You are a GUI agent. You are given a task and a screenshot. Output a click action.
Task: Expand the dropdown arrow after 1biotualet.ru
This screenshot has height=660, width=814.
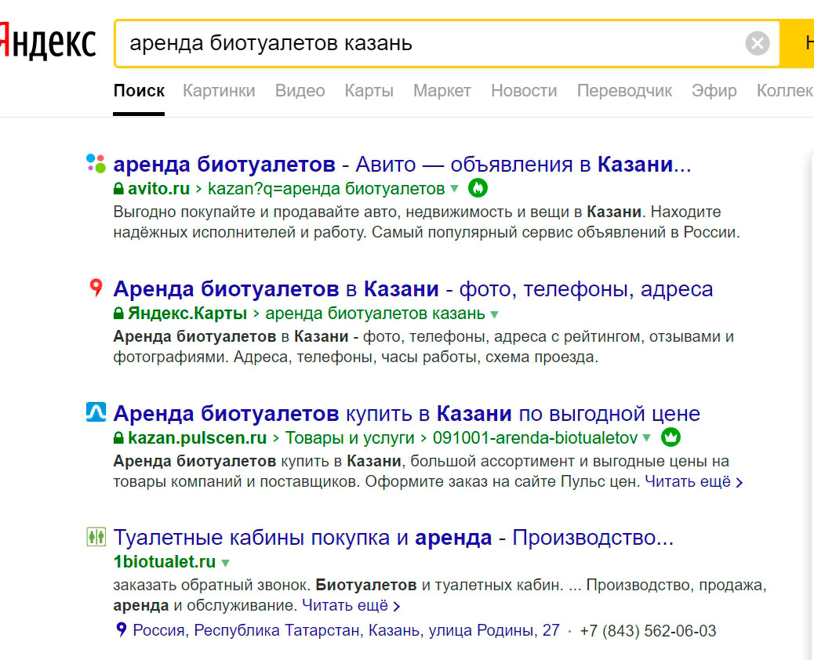point(225,562)
